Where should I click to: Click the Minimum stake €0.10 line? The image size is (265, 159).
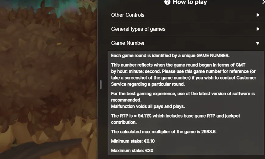coord(133,141)
